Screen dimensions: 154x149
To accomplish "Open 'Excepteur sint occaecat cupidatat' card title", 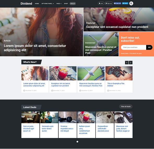I will (x=61, y=85).
